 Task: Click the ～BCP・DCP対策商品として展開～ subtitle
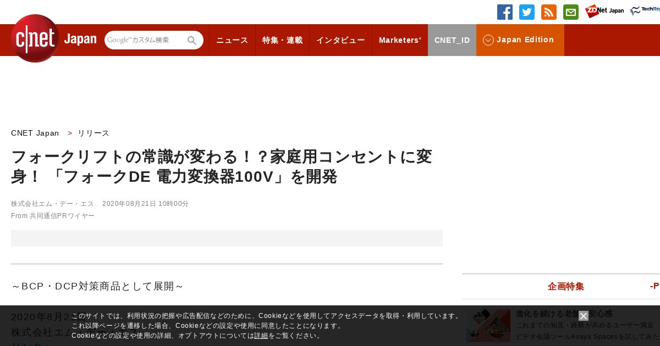tap(97, 286)
